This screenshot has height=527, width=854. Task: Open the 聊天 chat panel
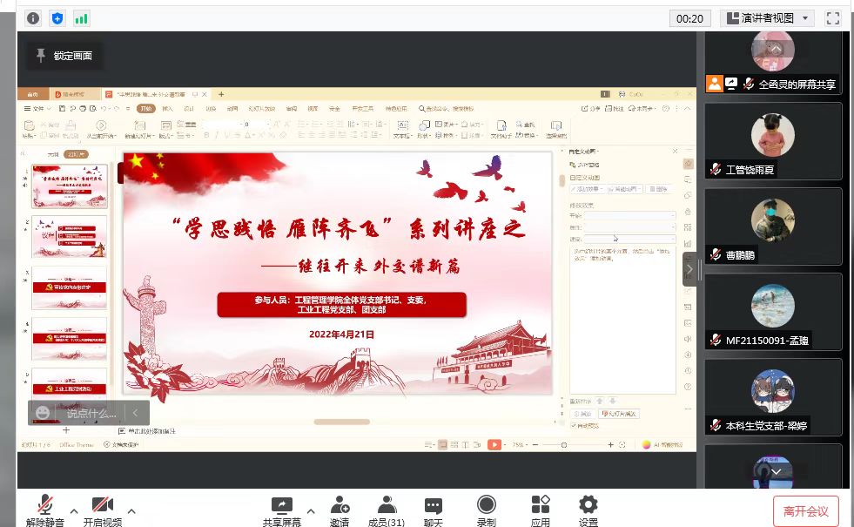[433, 510]
